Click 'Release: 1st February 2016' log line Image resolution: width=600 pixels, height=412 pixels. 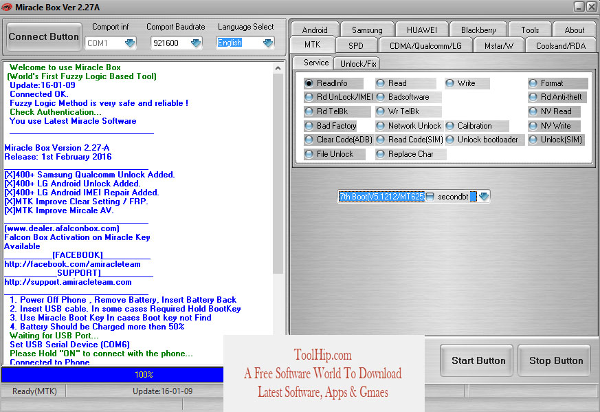58,157
